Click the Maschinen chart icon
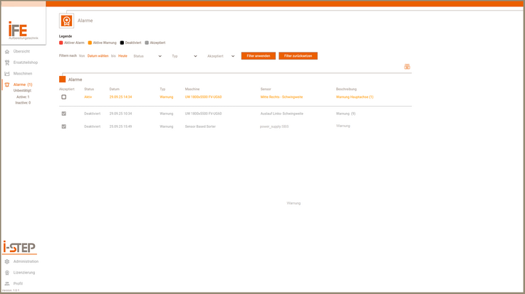Viewport: 525px width, 294px height. [x=7, y=74]
